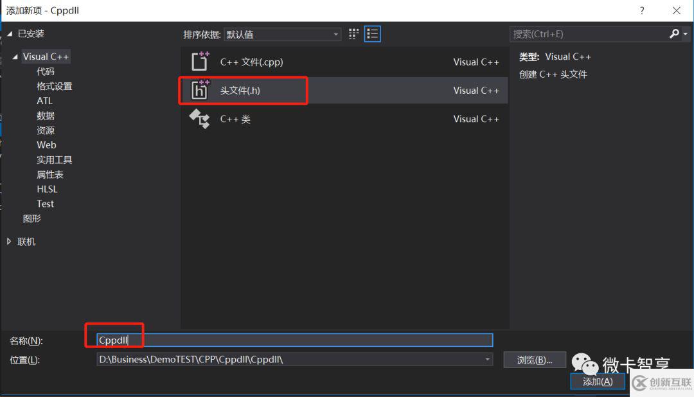The image size is (694, 397).
Task: Select the 资源 category
Action: pos(46,130)
